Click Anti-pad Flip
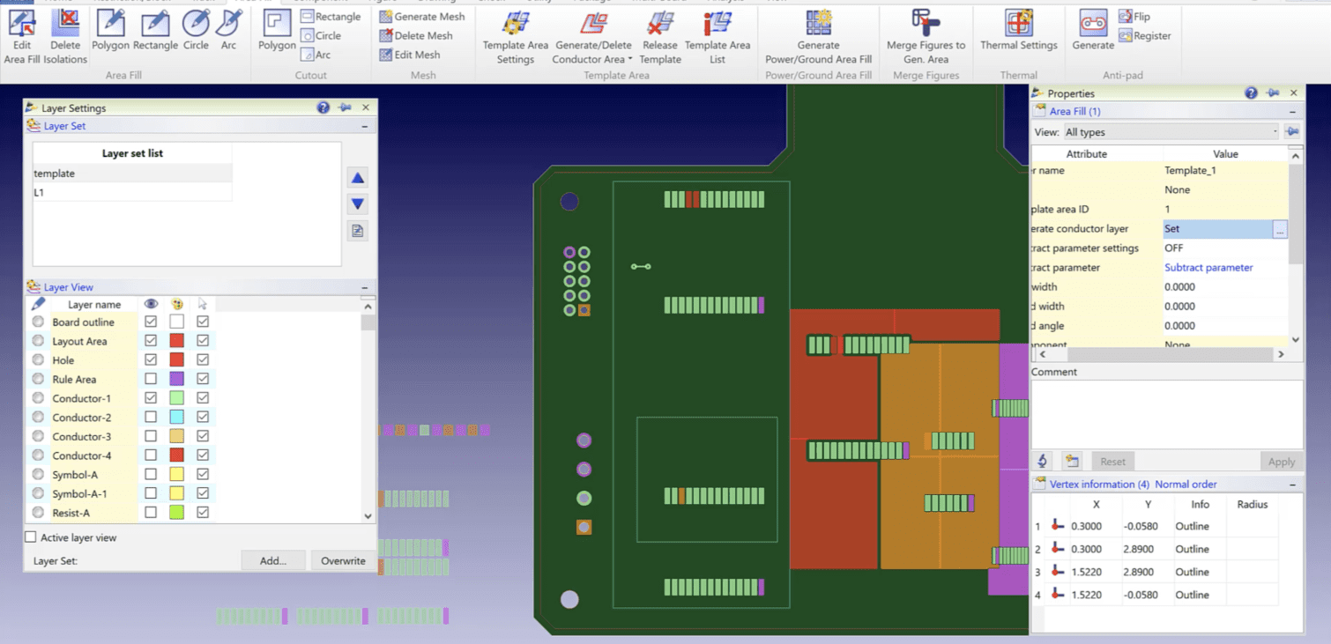Viewport: 1331px width, 644px height. (x=1134, y=17)
